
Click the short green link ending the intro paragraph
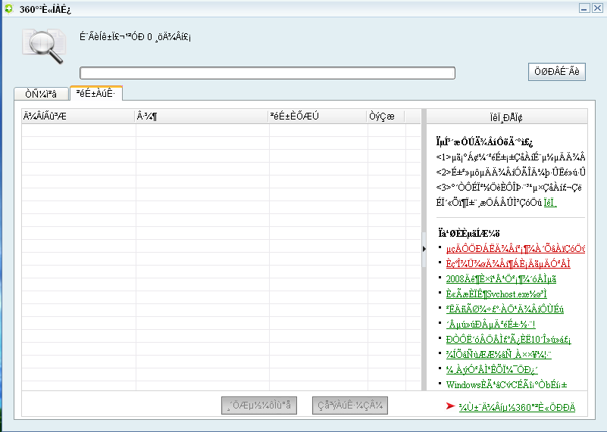pyautogui.click(x=550, y=203)
